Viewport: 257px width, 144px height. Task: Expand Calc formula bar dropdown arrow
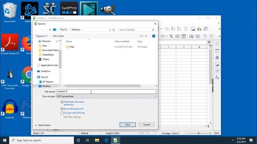209,42
